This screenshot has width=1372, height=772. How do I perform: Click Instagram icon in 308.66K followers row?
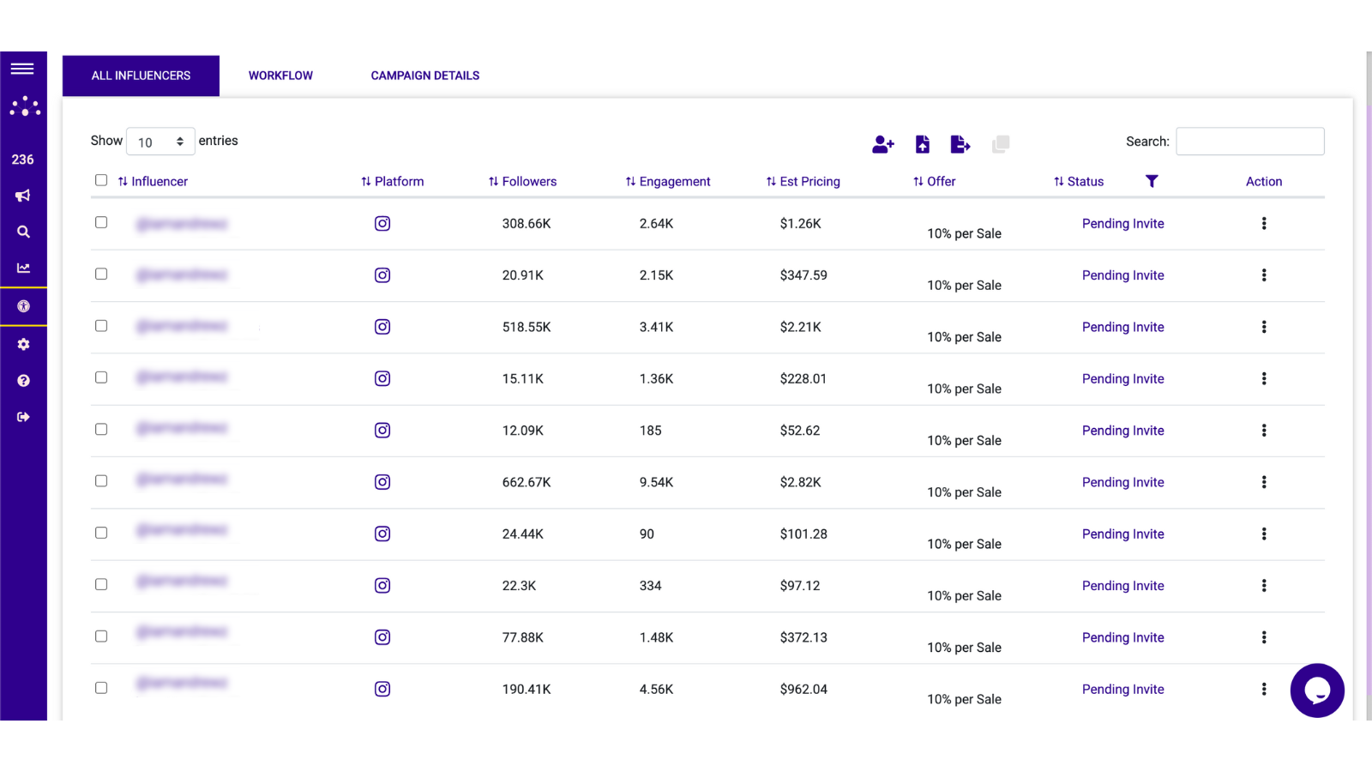382,224
